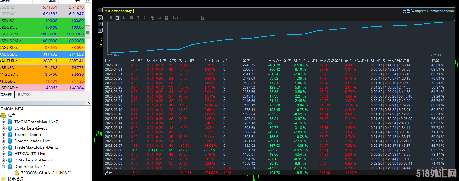Open the 轨迹 trajectory view

pyautogui.click(x=204, y=18)
